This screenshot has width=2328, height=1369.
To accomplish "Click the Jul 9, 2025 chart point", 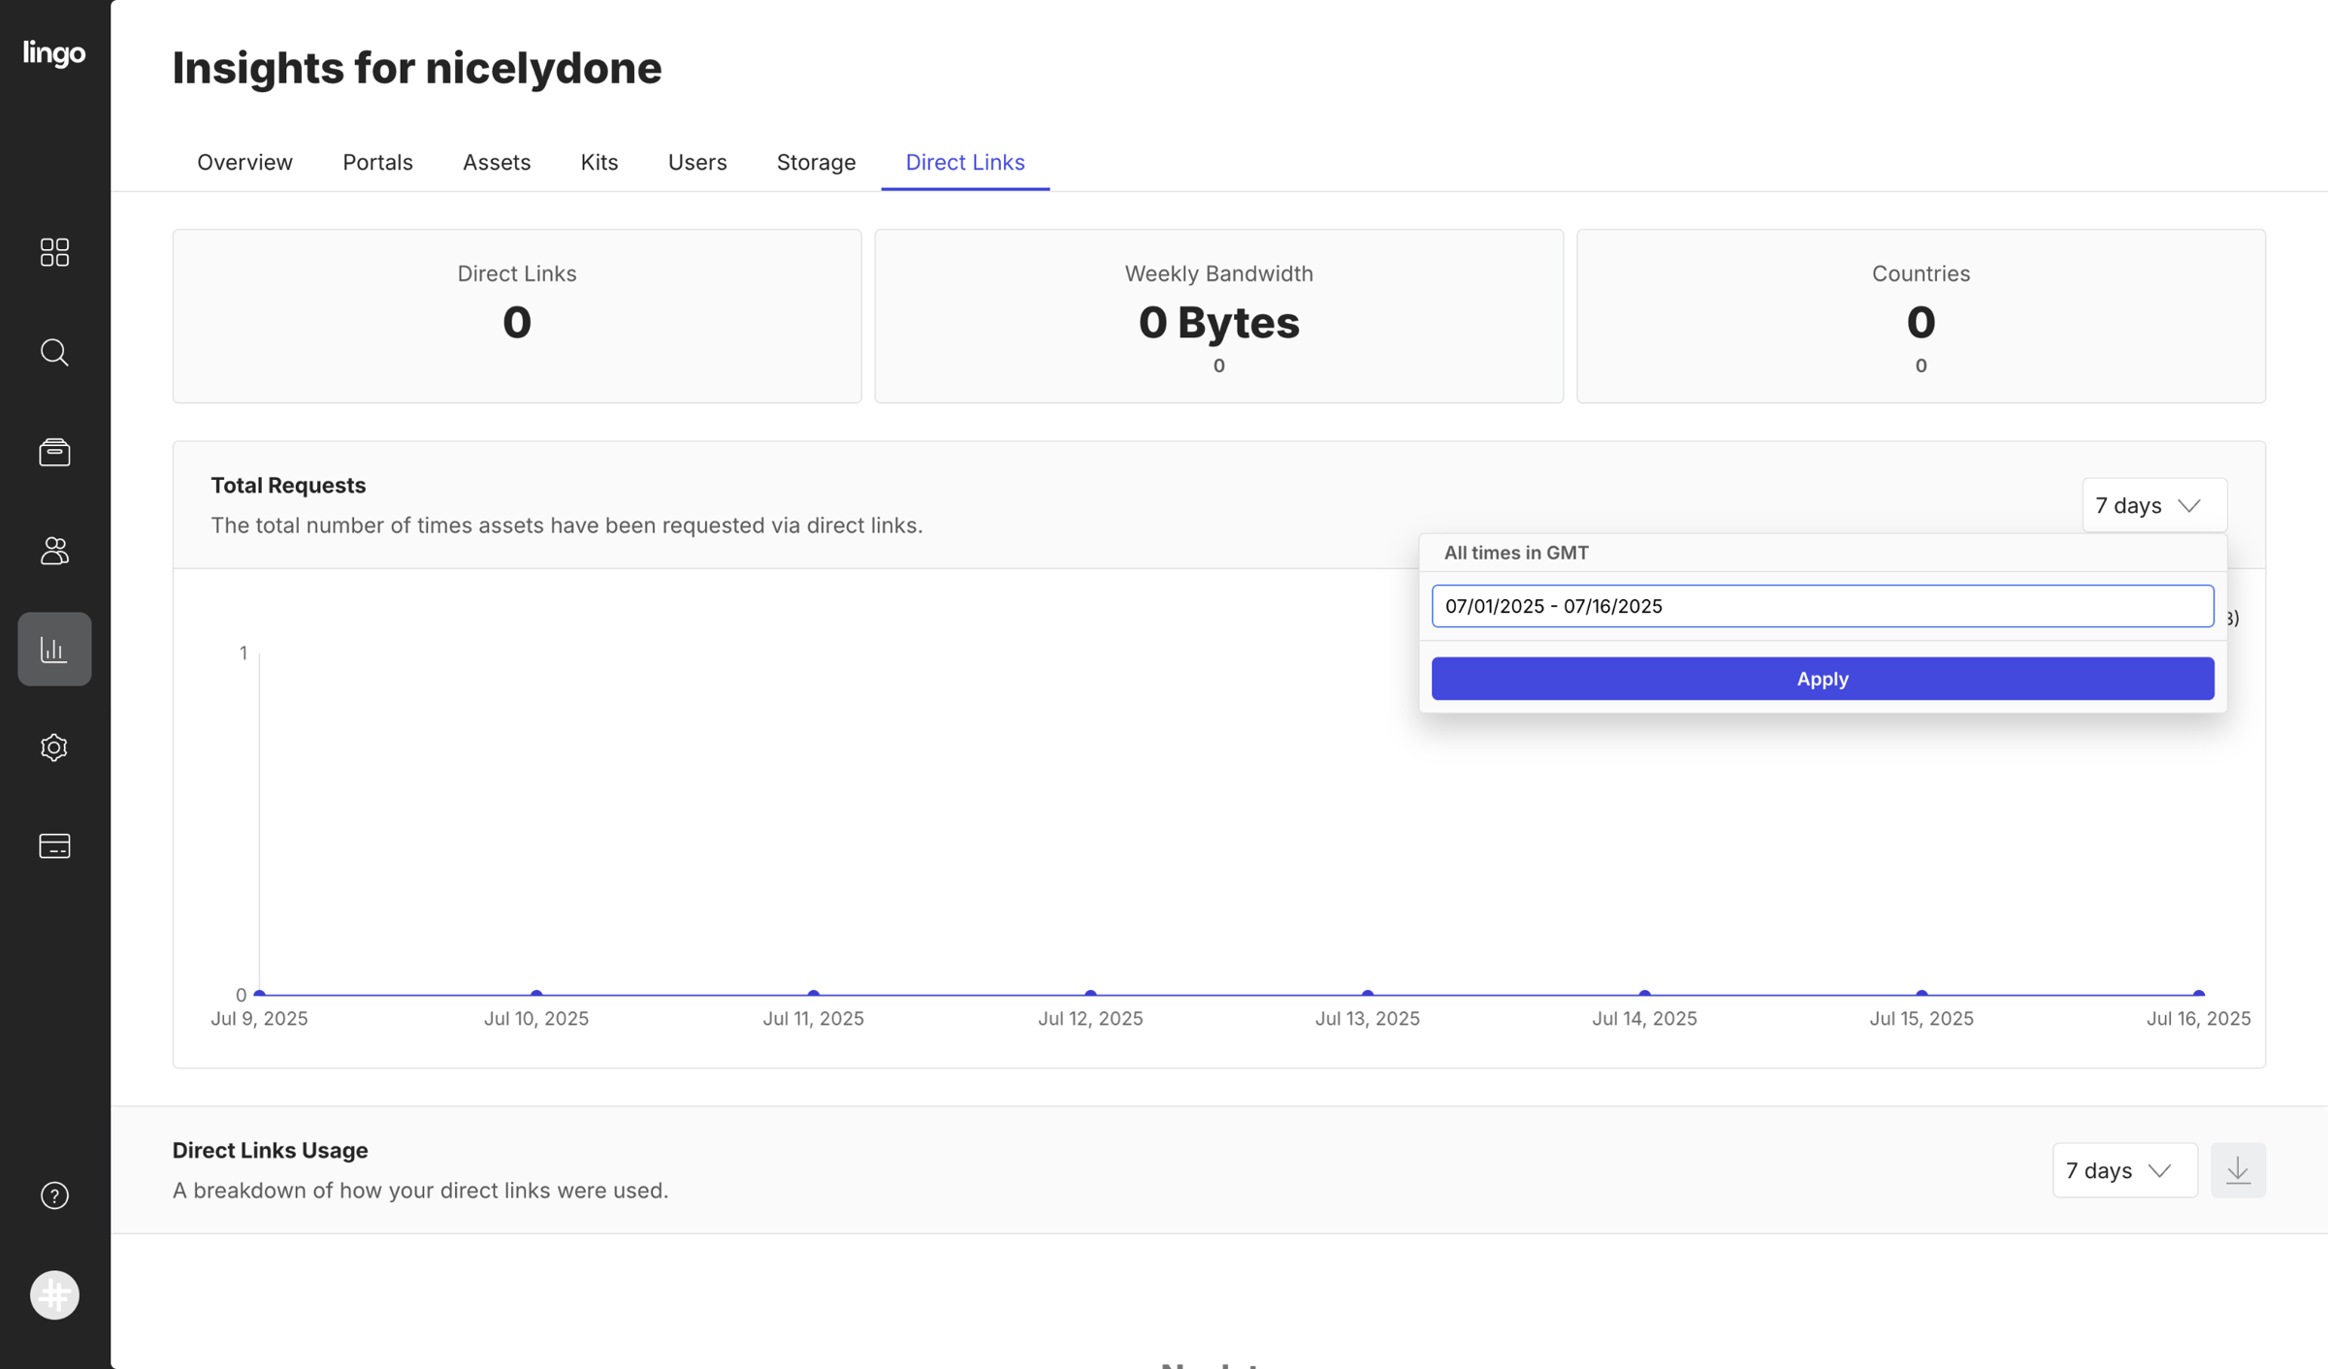I will [x=259, y=994].
